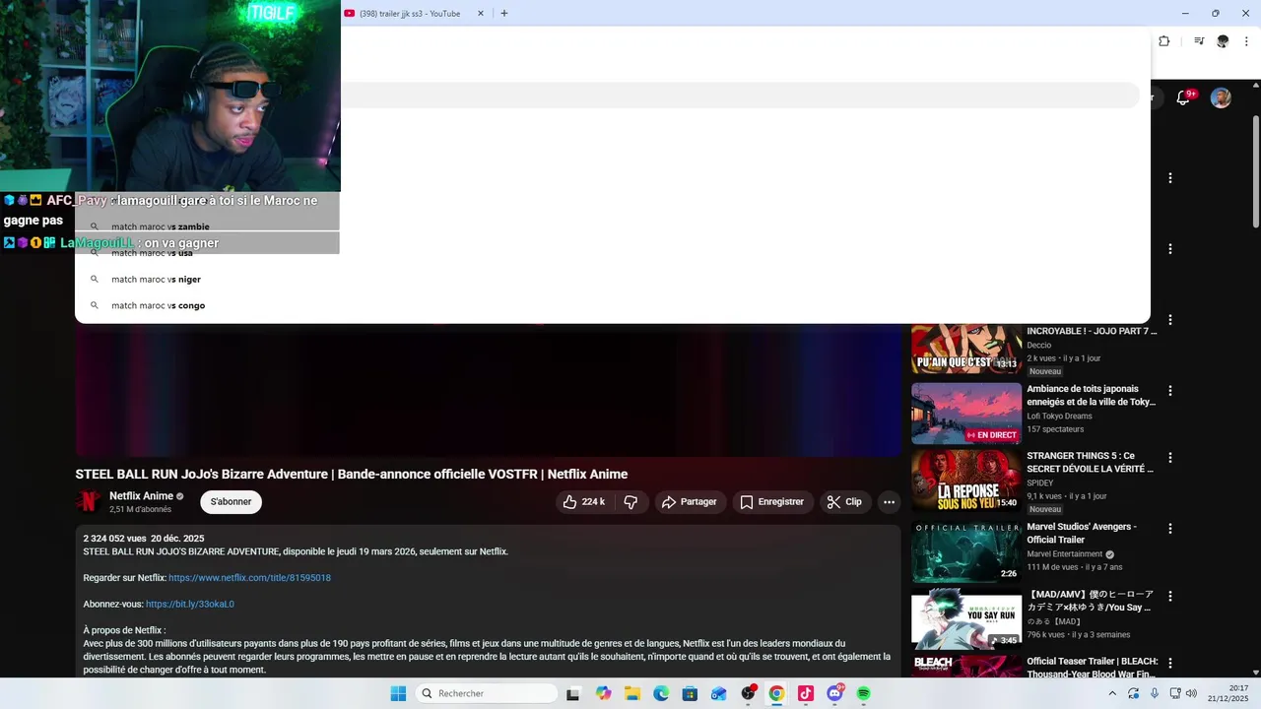This screenshot has width=1261, height=709.
Task: Open Chrome three-dot menu
Action: tap(1248, 41)
